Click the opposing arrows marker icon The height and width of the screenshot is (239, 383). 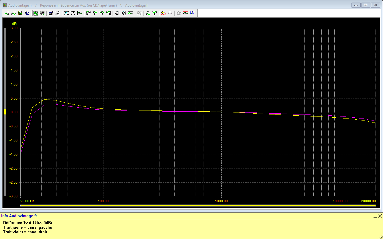[x=170, y=13]
